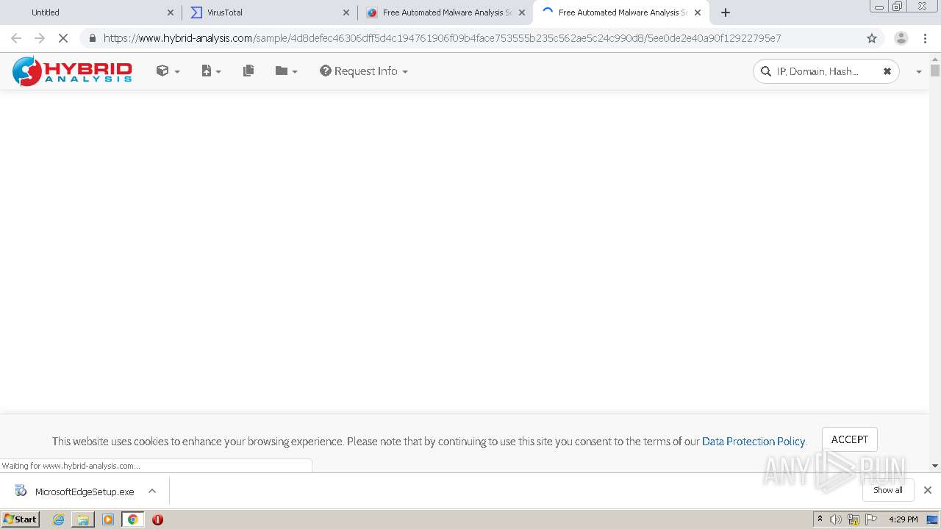Image resolution: width=941 pixels, height=529 pixels.
Task: Open the file upload dropdown menu
Action: click(211, 71)
